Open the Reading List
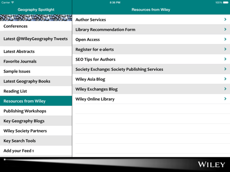Viewport: 230px width, 172px height. 36,91
